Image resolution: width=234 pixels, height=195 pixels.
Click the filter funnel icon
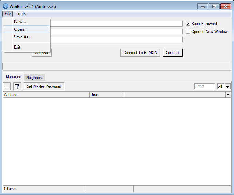click(x=17, y=86)
